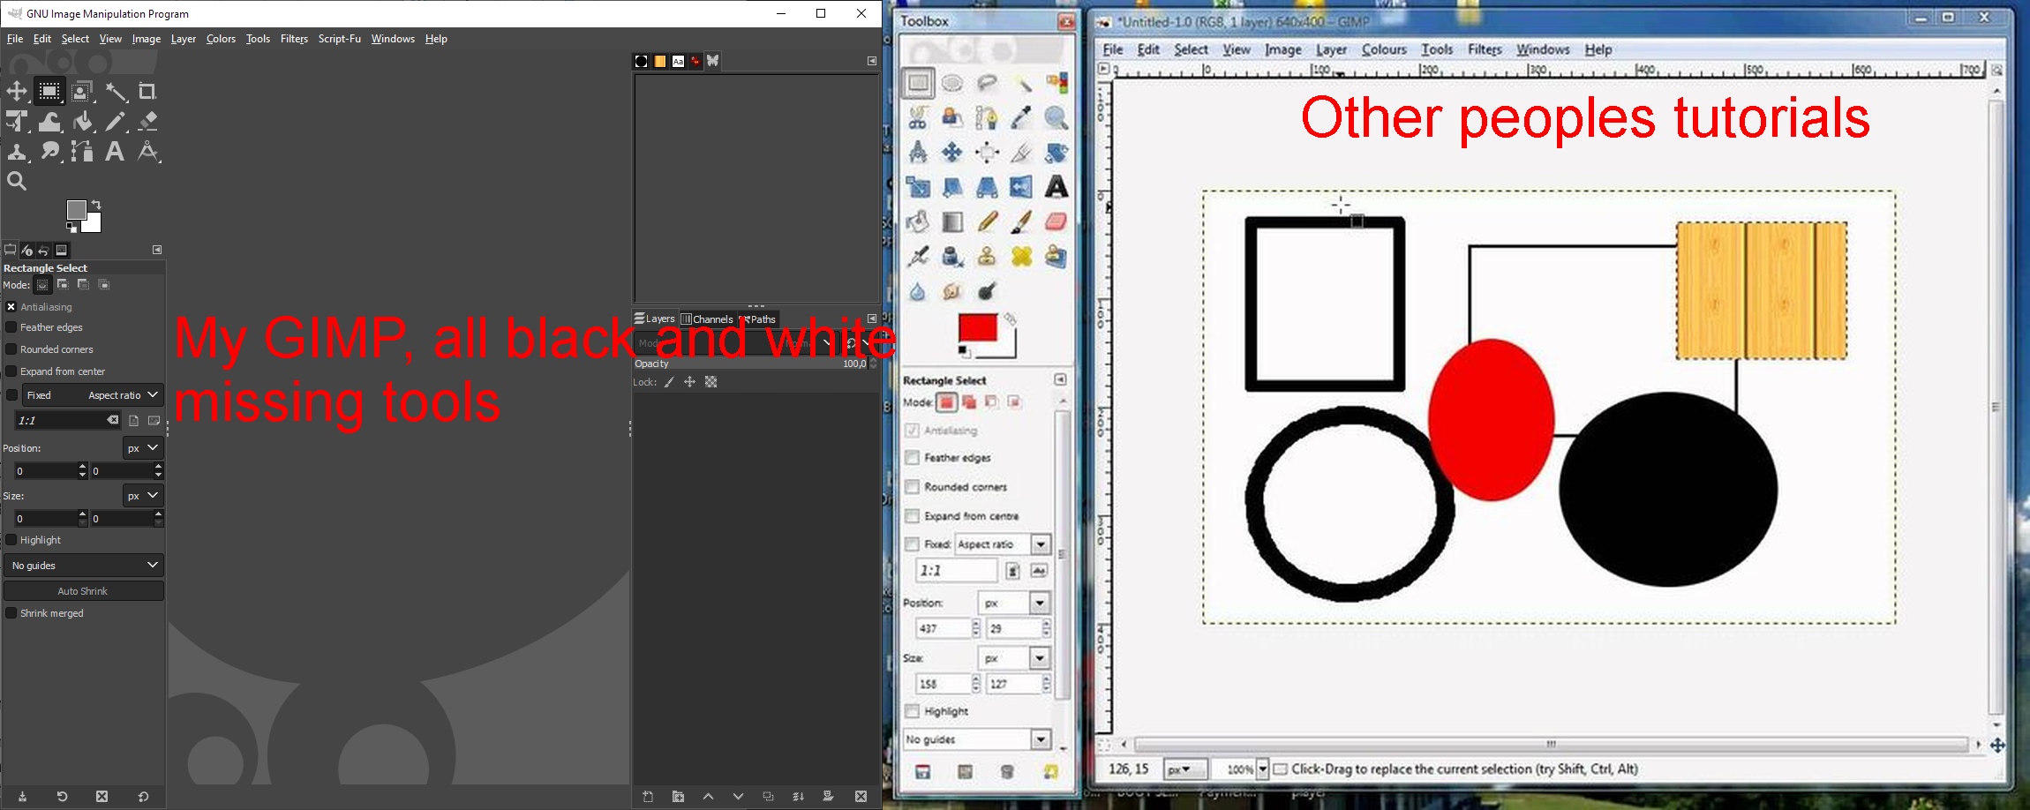
Task: Click the Auto Shrink button in dark GIMP
Action: click(84, 591)
